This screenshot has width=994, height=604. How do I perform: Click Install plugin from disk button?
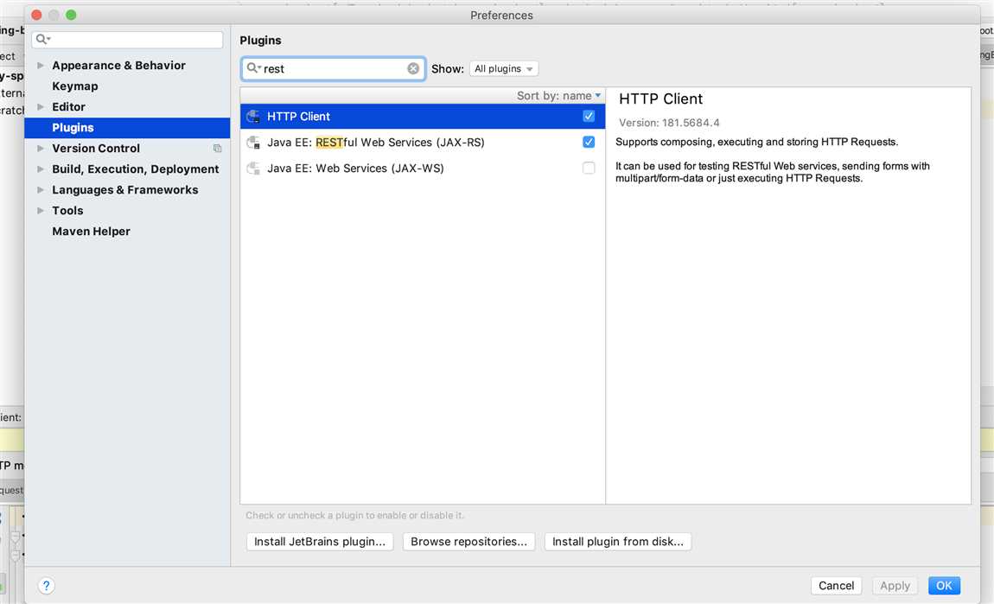click(617, 542)
